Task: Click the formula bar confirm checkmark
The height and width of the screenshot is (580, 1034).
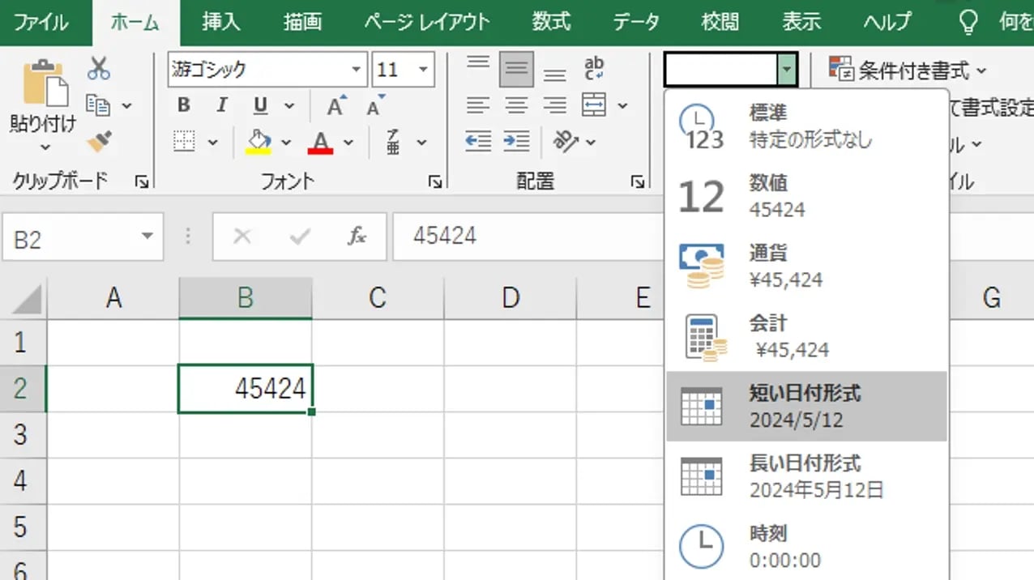Action: pos(300,237)
